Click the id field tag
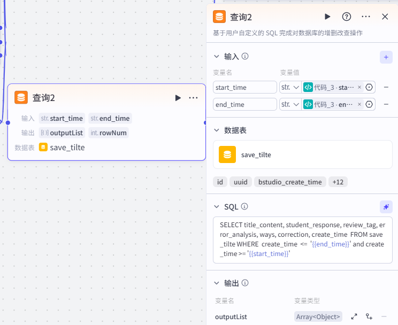Screen dimensions: 398x325 (x=220, y=182)
